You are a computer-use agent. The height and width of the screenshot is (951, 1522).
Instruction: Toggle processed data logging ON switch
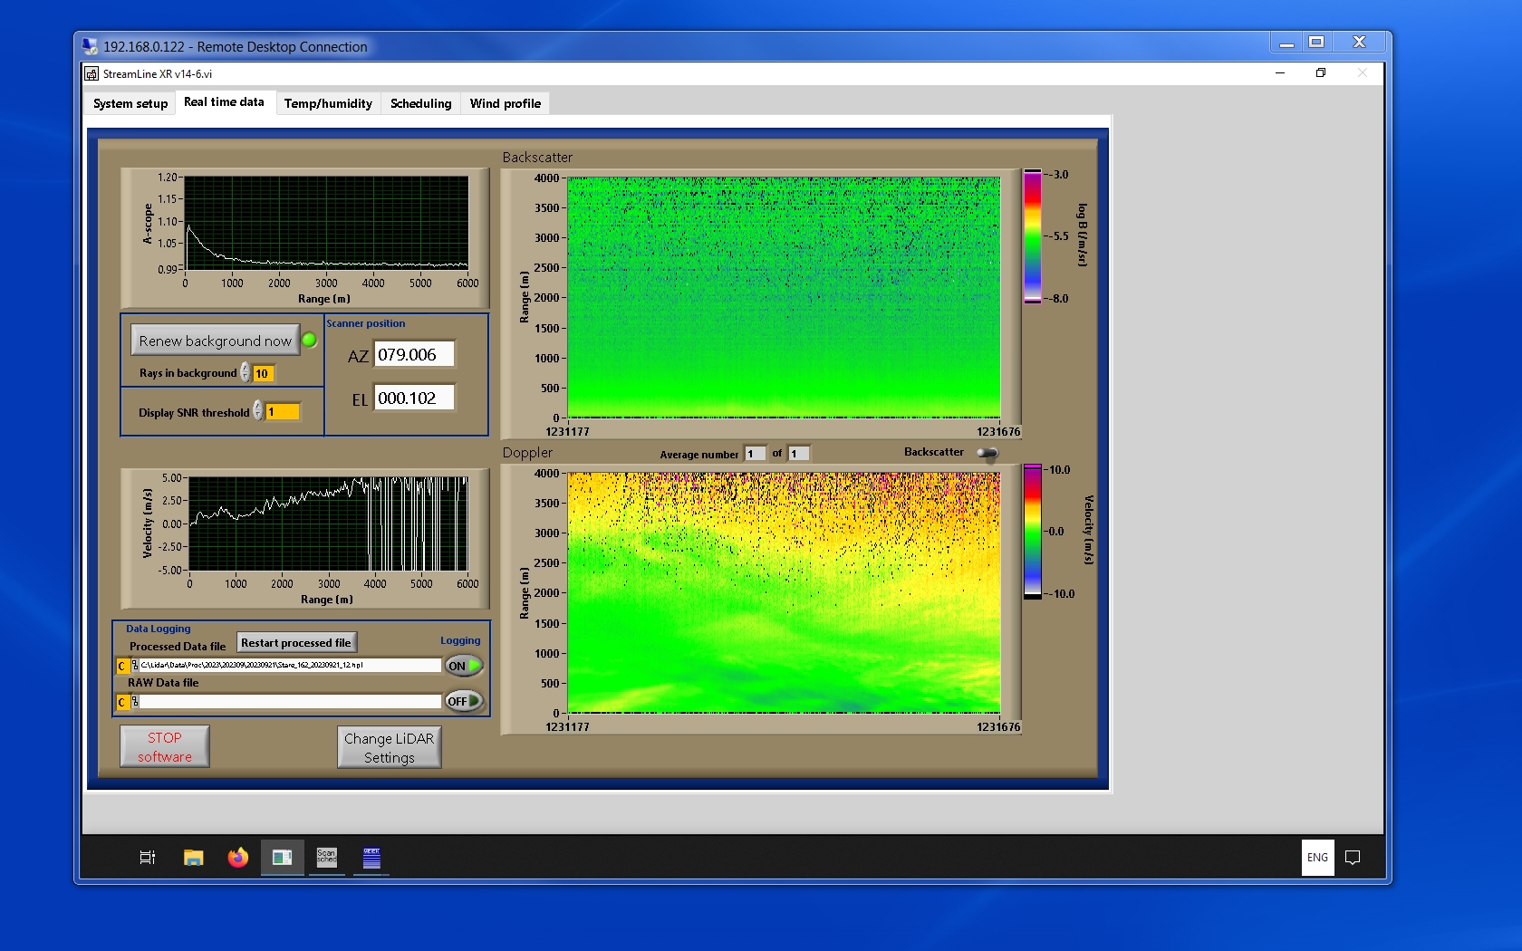tap(463, 666)
